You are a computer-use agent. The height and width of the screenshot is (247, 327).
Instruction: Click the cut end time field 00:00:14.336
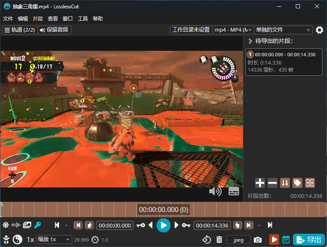[212, 225]
